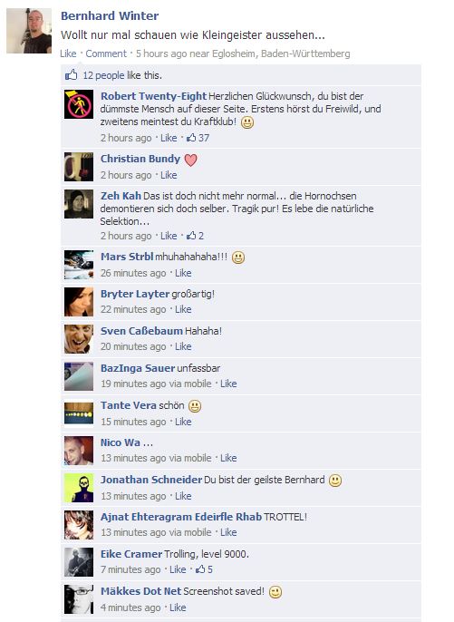Open Ajnat Ehteragram Edeirfle Rhab's profile

click(181, 517)
